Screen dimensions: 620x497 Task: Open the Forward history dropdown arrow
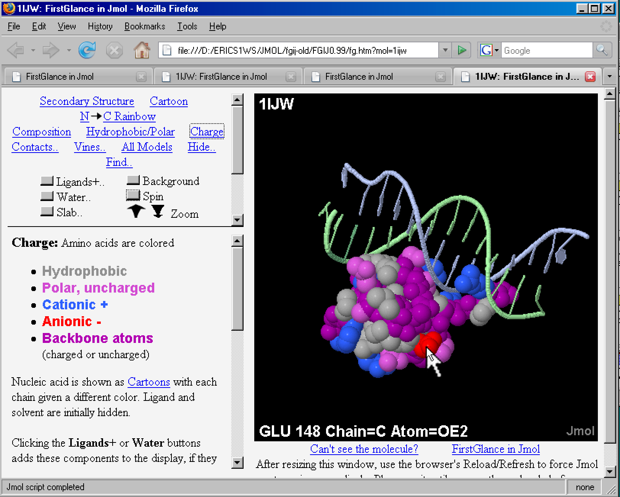(69, 50)
